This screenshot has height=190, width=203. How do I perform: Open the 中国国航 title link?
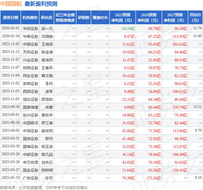point(11,4)
